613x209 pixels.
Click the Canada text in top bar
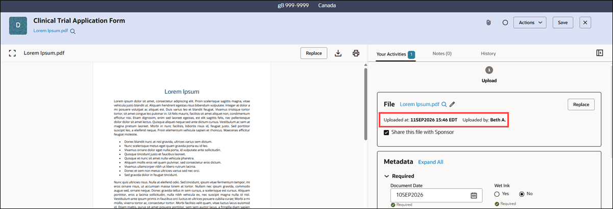[x=327, y=6]
